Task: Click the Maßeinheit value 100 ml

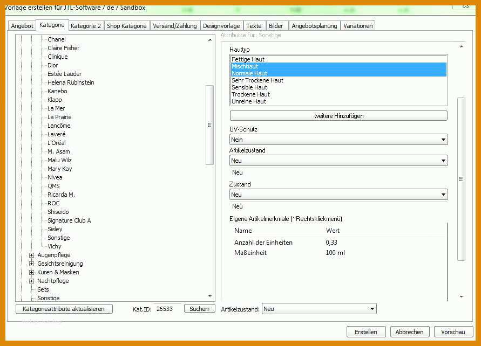Action: coord(335,253)
